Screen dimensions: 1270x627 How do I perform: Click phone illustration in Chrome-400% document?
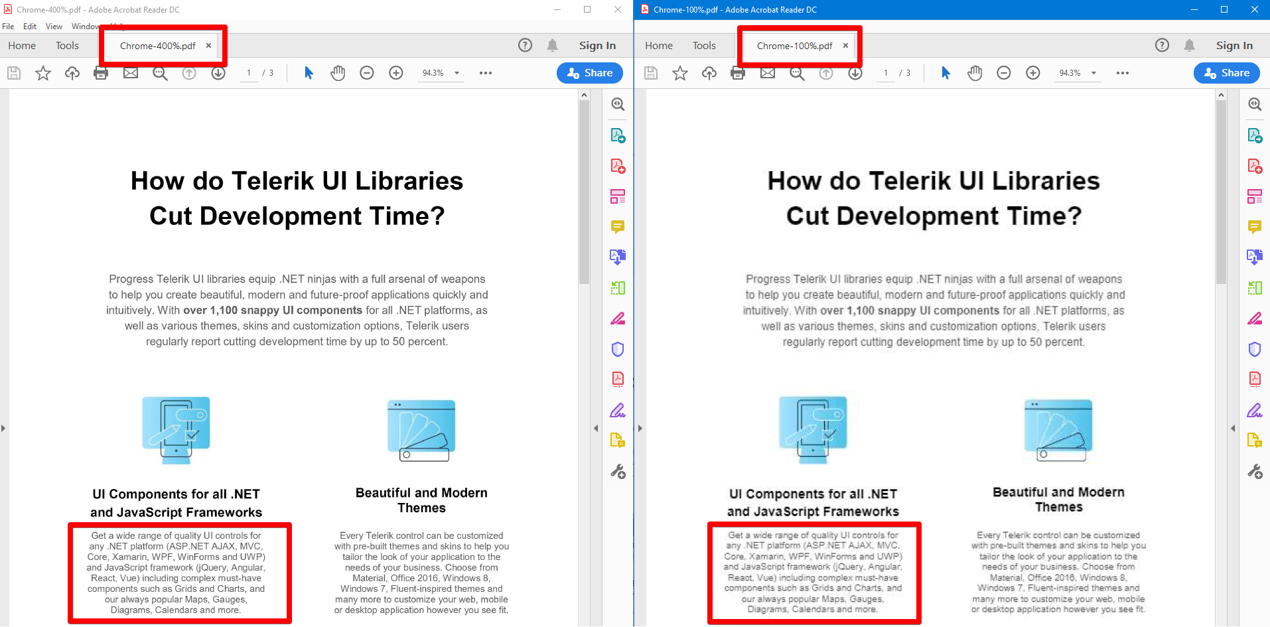(x=176, y=430)
